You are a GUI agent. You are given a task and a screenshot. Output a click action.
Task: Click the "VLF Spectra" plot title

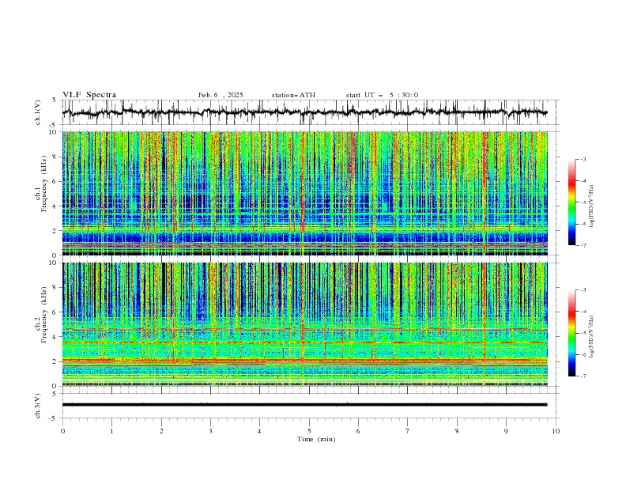[89, 95]
